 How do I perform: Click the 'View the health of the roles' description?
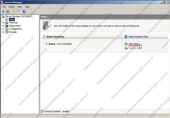pos(97,26)
